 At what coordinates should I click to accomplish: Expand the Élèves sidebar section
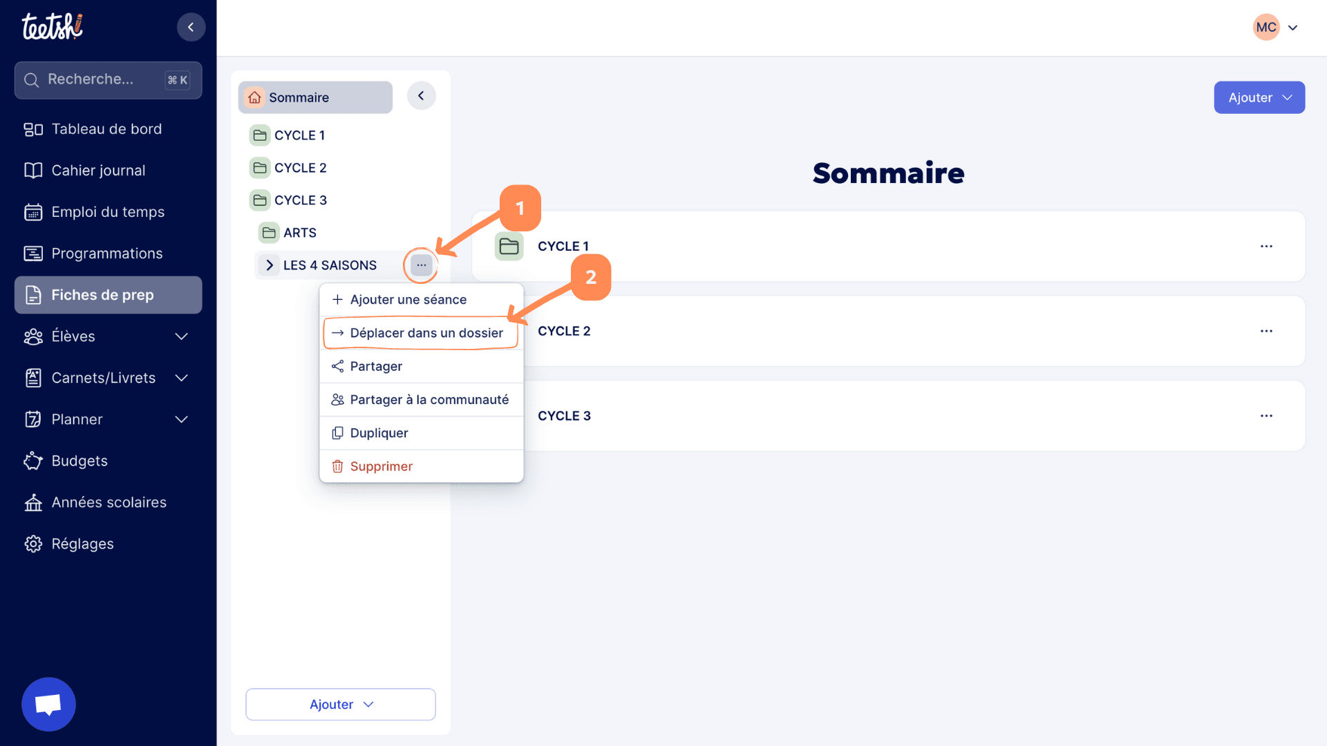[x=181, y=336]
